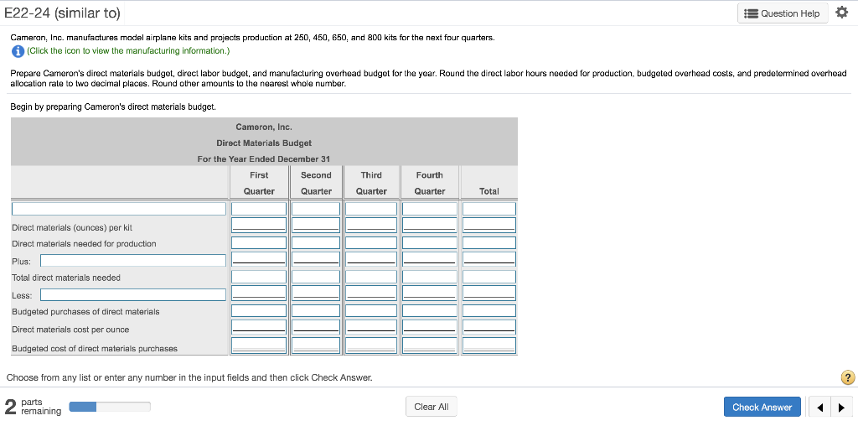
Task: Click the yellow help question mark icon
Action: 847,378
